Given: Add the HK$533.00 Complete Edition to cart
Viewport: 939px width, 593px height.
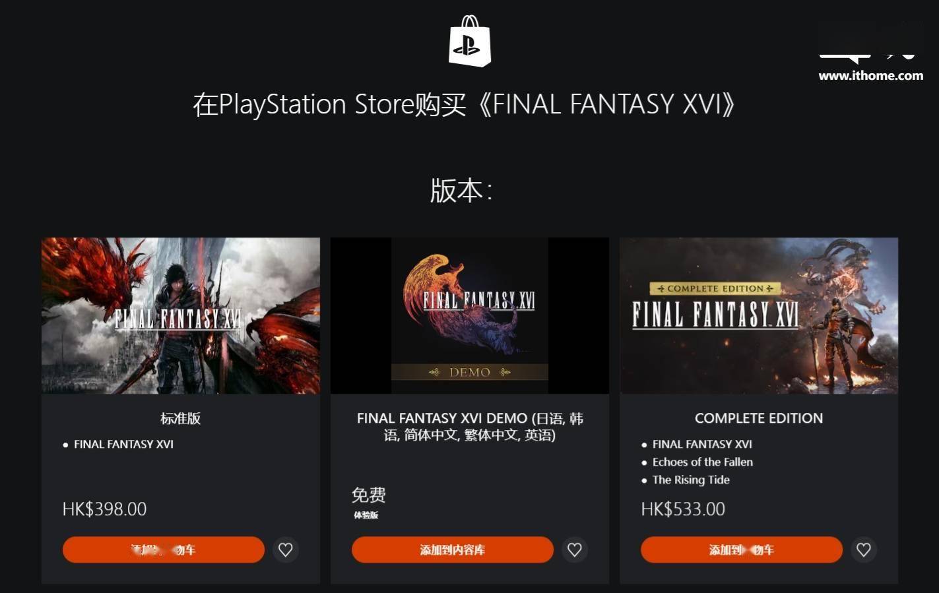Looking at the screenshot, I should point(742,549).
